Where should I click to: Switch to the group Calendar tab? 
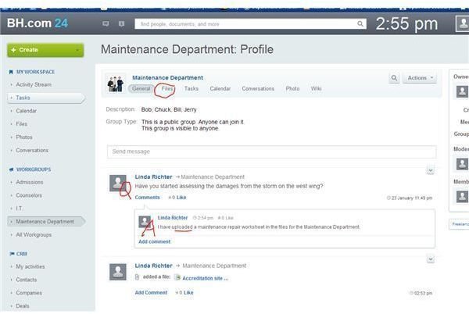220,88
